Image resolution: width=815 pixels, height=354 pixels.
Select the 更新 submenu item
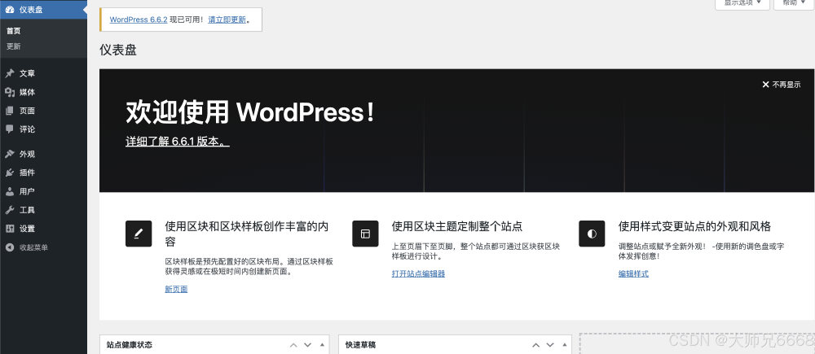(x=14, y=46)
